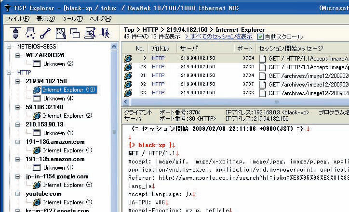The height and width of the screenshot is (212, 349).
Task: Click the IE icon under jp-in-f154.google.com
Action: pyautogui.click(x=37, y=185)
